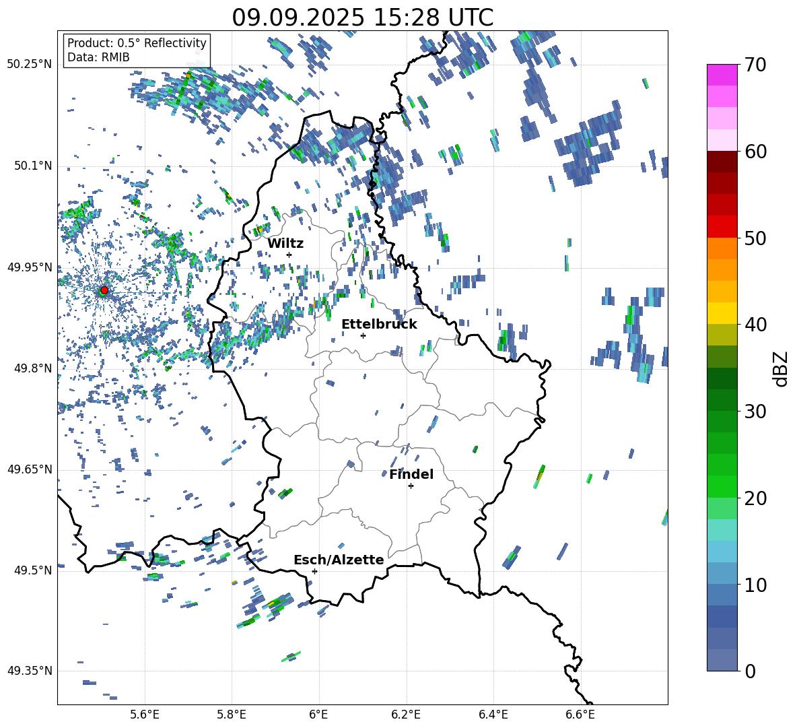
Task: Click the Ettelbruck station cross marker
Action: click(x=363, y=335)
